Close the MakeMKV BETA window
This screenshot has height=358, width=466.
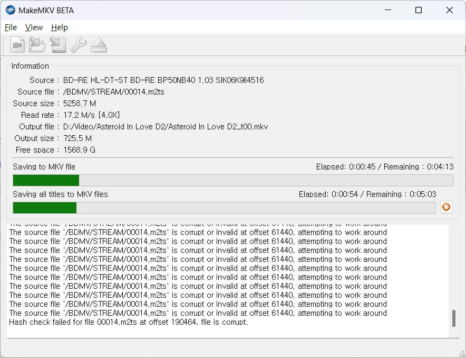[449, 10]
